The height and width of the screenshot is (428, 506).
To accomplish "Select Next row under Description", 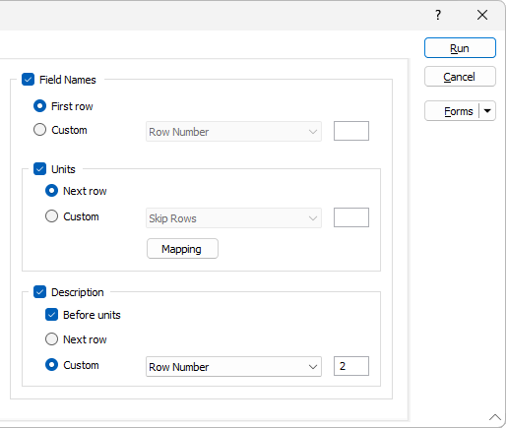I will [x=51, y=339].
